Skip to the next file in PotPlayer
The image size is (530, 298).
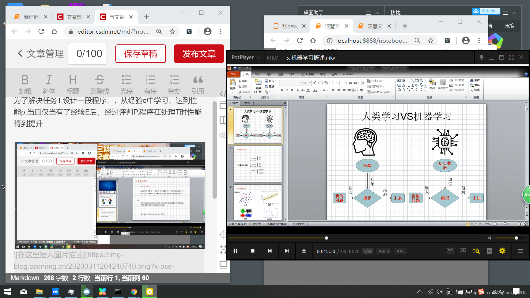287,251
